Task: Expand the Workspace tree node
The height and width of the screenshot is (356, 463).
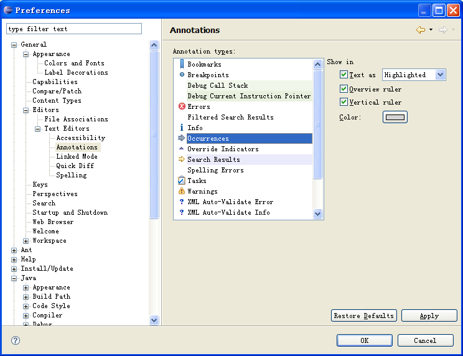Action: (x=26, y=241)
